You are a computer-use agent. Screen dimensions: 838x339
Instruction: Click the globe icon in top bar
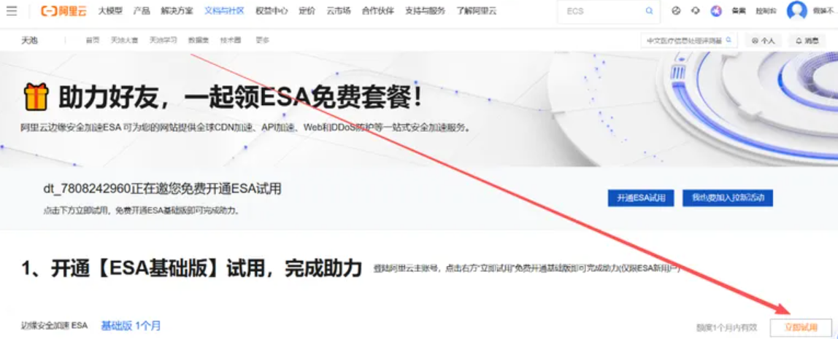point(676,11)
